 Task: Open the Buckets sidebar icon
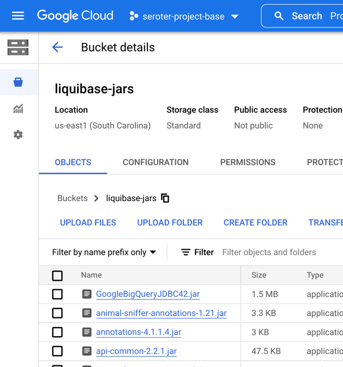click(x=18, y=82)
